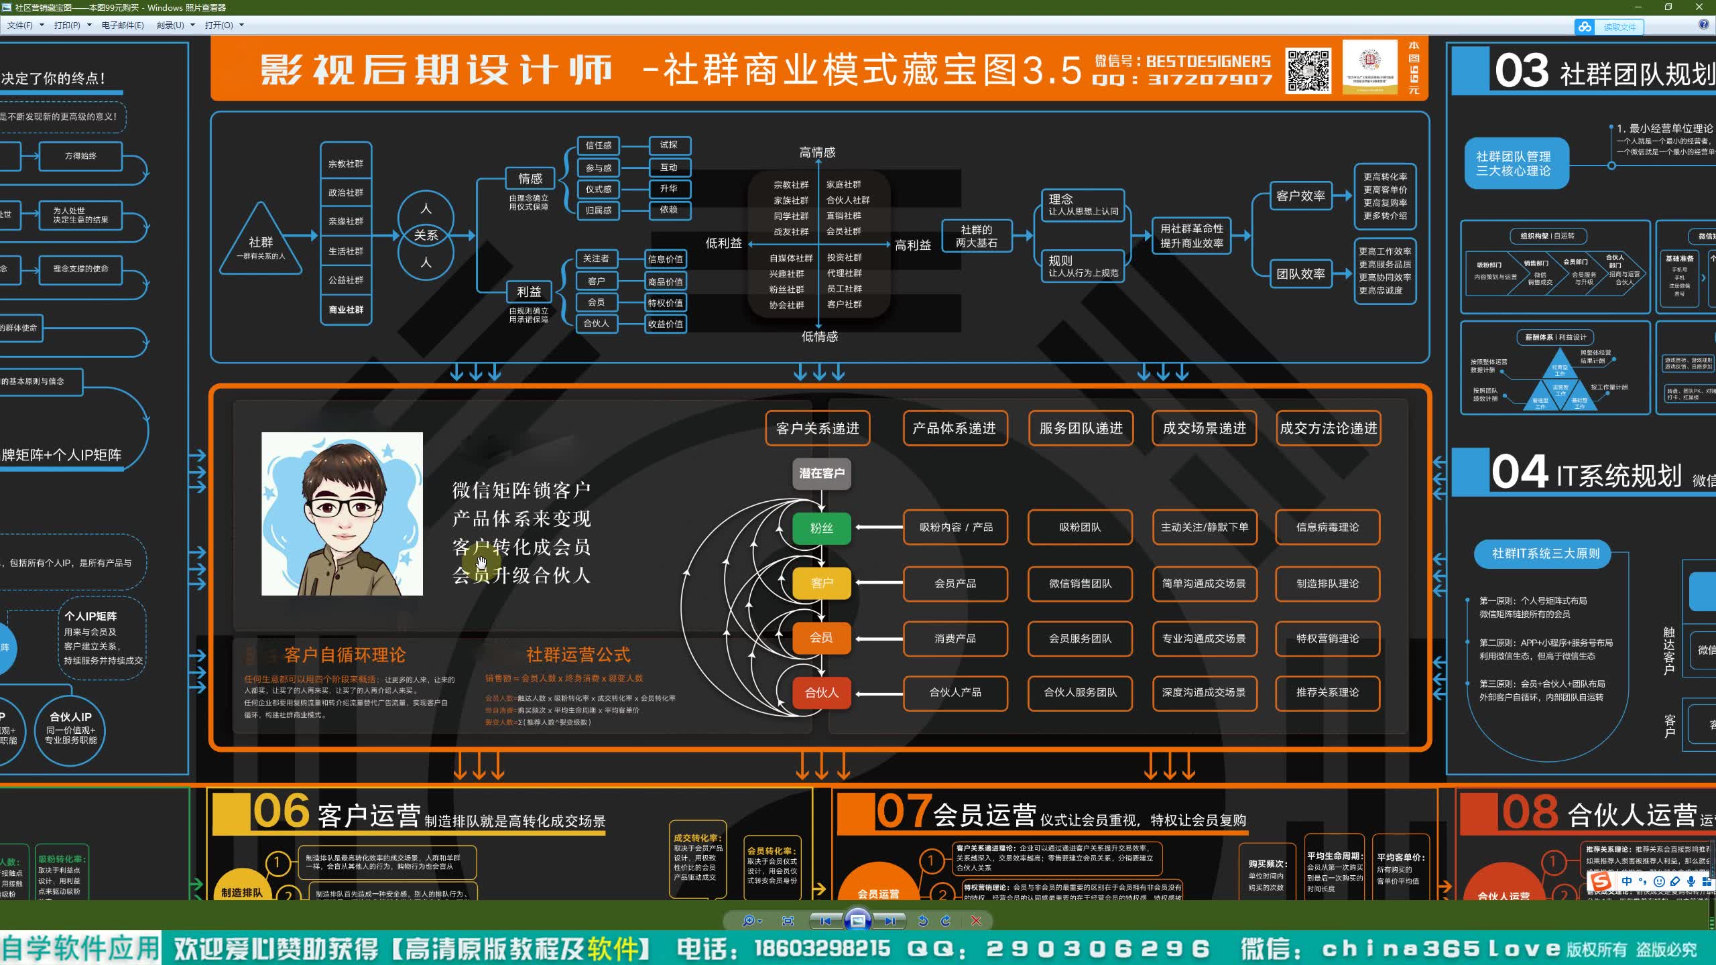Enable Sogou voice input microphone
This screenshot has width=1716, height=965.
click(x=1691, y=881)
